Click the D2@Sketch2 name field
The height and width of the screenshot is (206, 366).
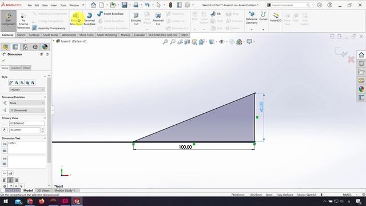(27, 124)
